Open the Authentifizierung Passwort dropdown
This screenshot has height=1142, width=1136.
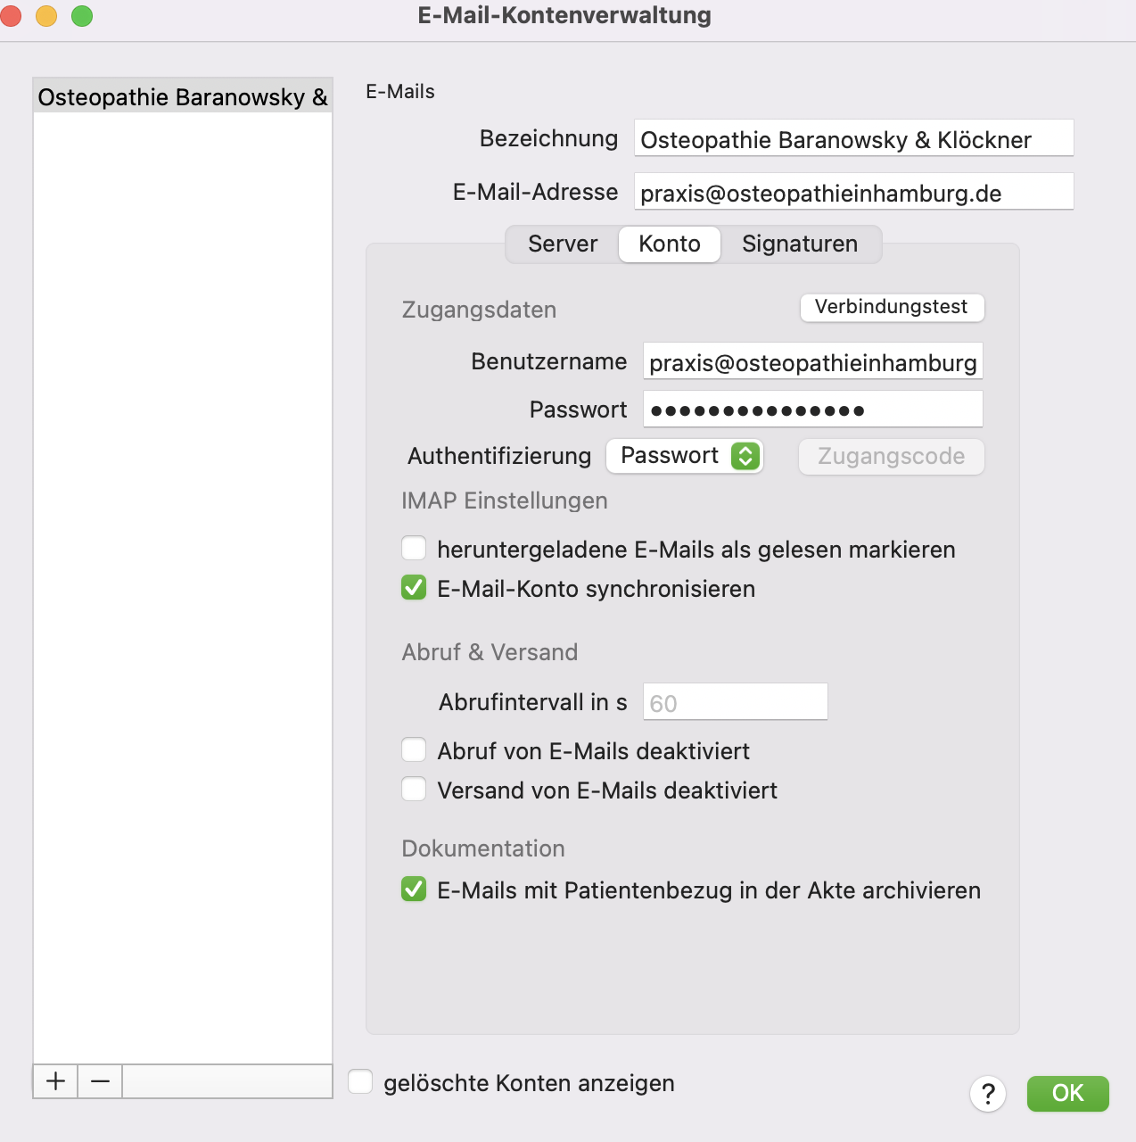coord(685,456)
